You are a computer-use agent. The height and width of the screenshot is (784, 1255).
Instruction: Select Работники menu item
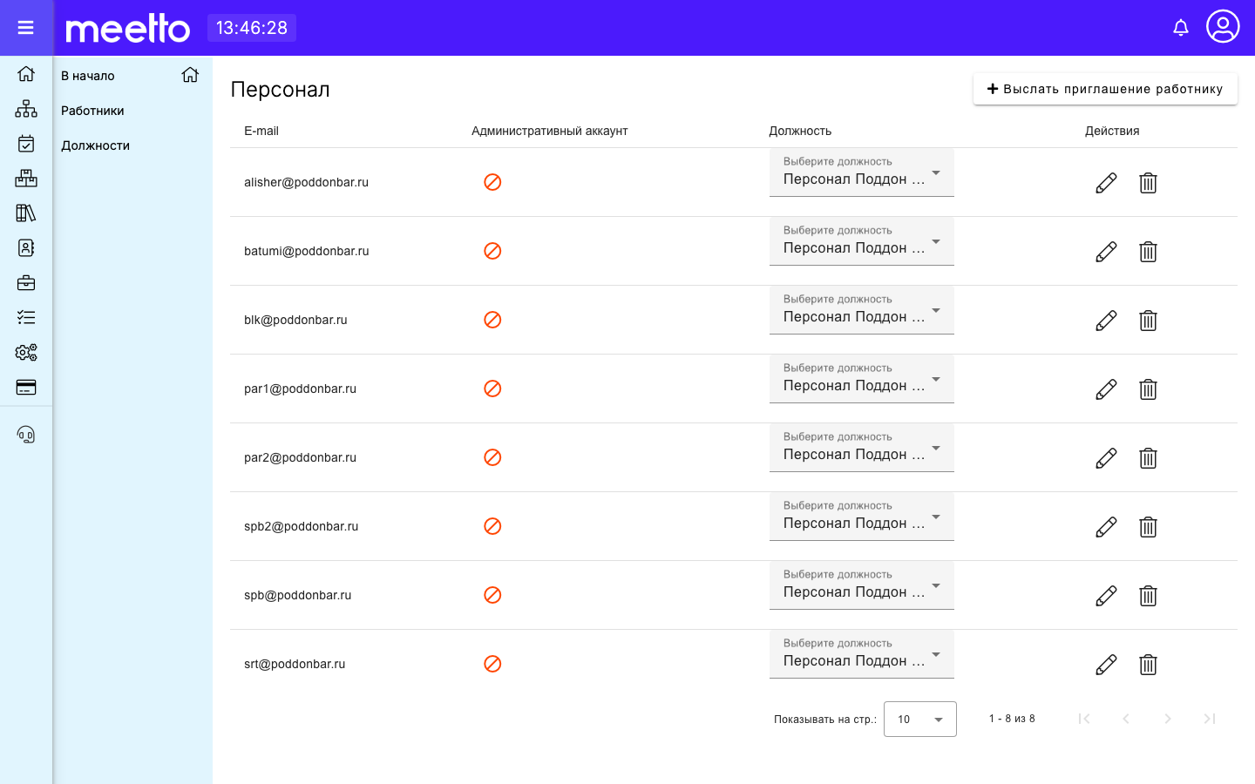click(92, 111)
